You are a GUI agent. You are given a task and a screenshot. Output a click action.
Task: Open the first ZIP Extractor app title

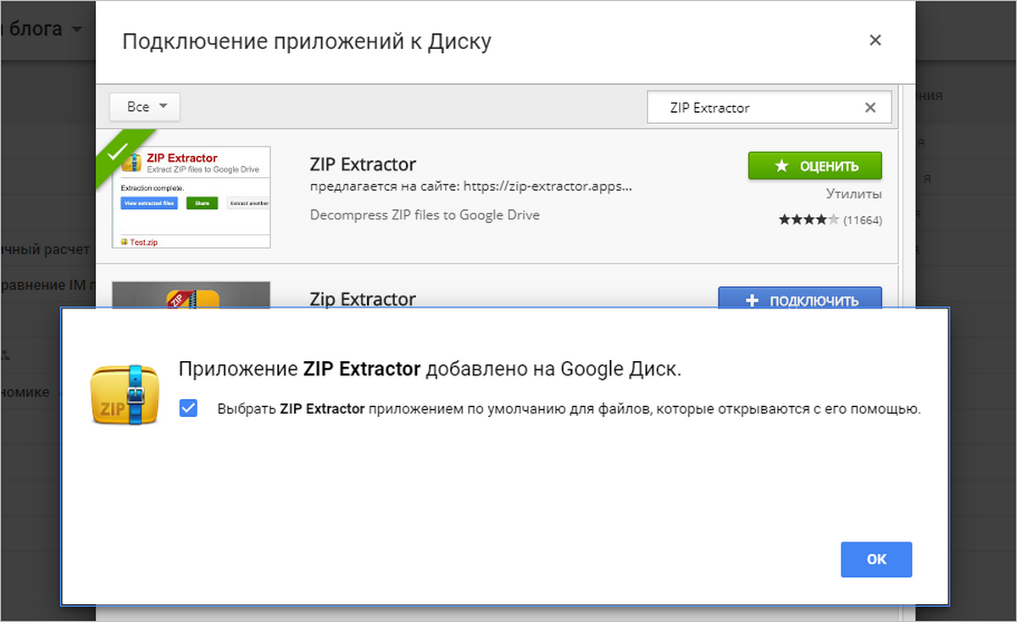tap(363, 164)
